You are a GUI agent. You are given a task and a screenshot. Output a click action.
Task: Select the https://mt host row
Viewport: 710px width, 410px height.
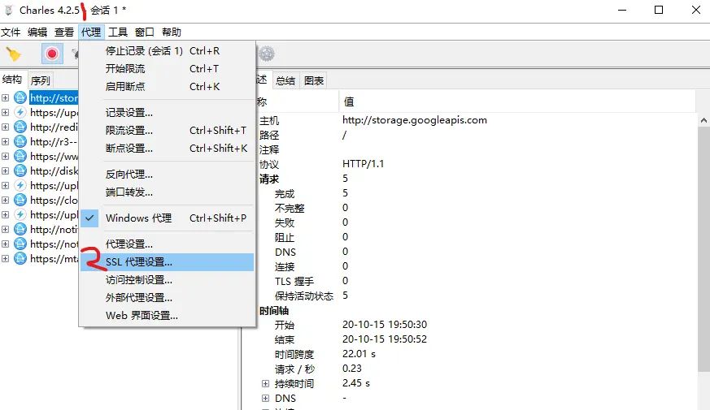[54, 258]
